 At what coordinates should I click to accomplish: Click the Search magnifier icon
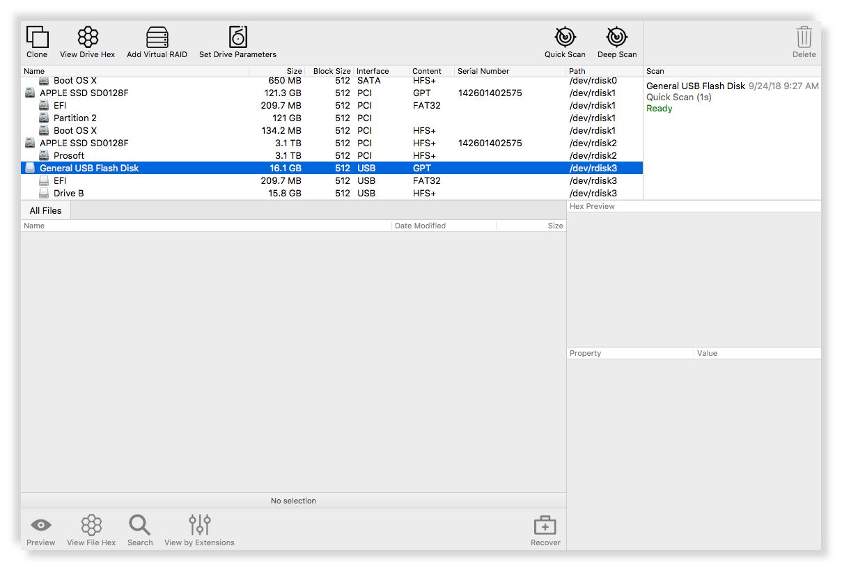pyautogui.click(x=140, y=526)
